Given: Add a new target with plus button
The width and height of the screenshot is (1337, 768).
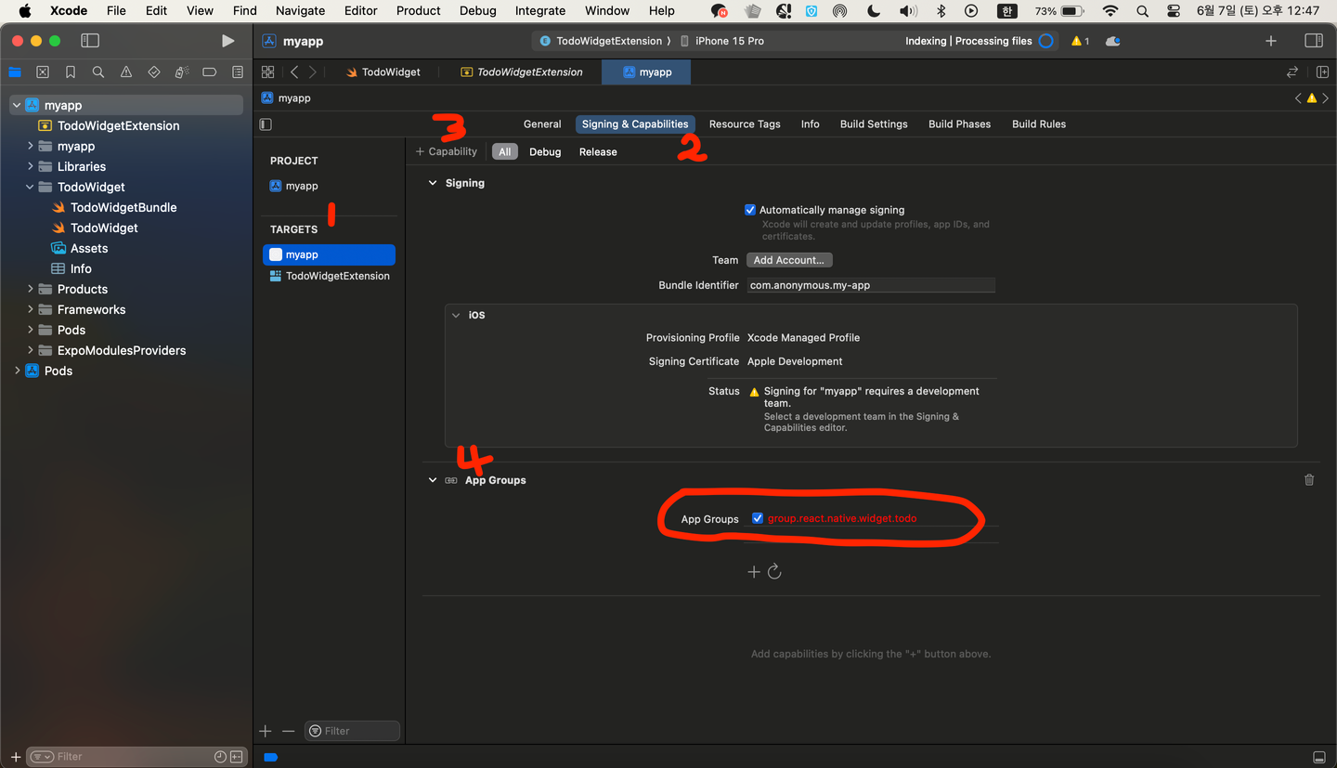Looking at the screenshot, I should click(266, 731).
